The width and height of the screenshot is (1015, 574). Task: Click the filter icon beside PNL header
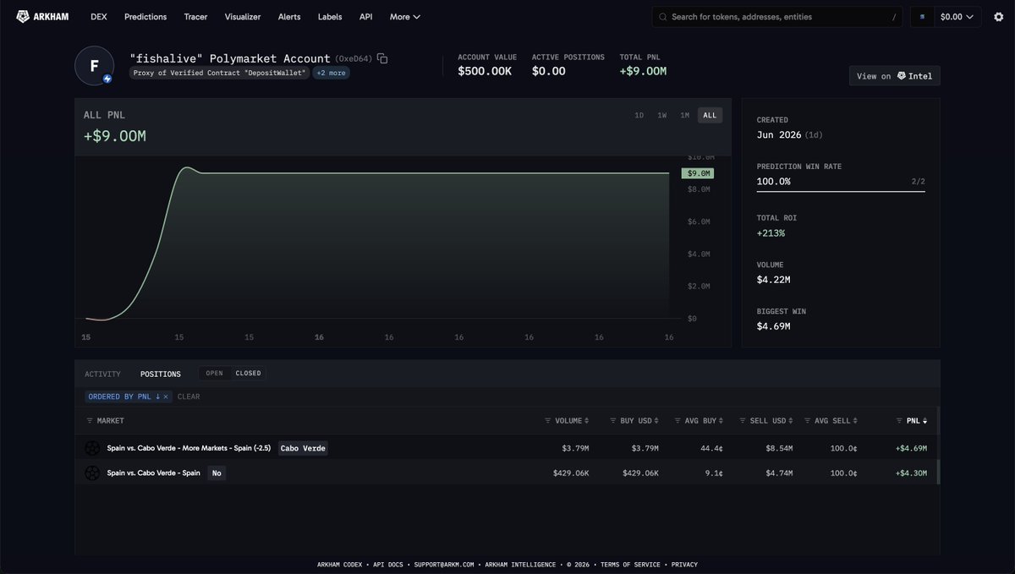click(899, 420)
